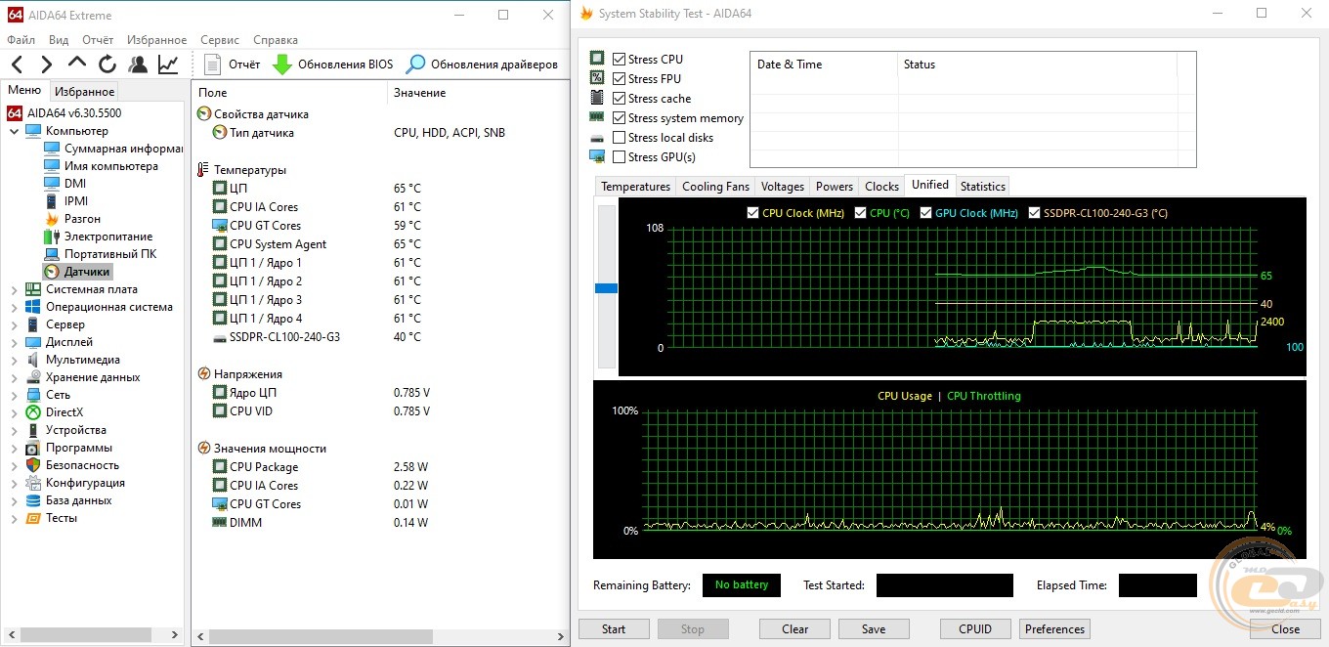Open the Отчёт report toolbar button

tap(233, 65)
